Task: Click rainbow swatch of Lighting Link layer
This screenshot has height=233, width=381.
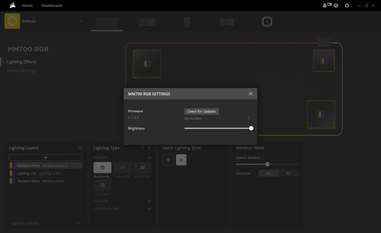Action: click(12, 173)
